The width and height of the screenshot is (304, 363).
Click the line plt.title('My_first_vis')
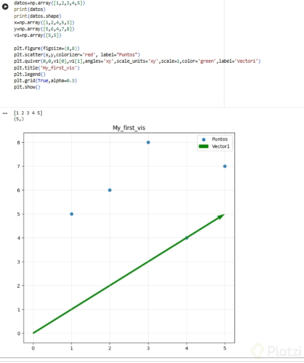click(x=47, y=68)
